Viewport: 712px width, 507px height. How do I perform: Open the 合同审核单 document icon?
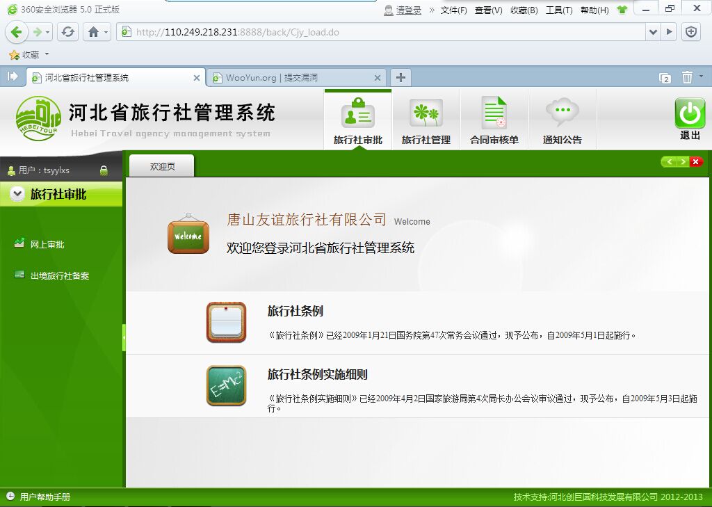494,113
